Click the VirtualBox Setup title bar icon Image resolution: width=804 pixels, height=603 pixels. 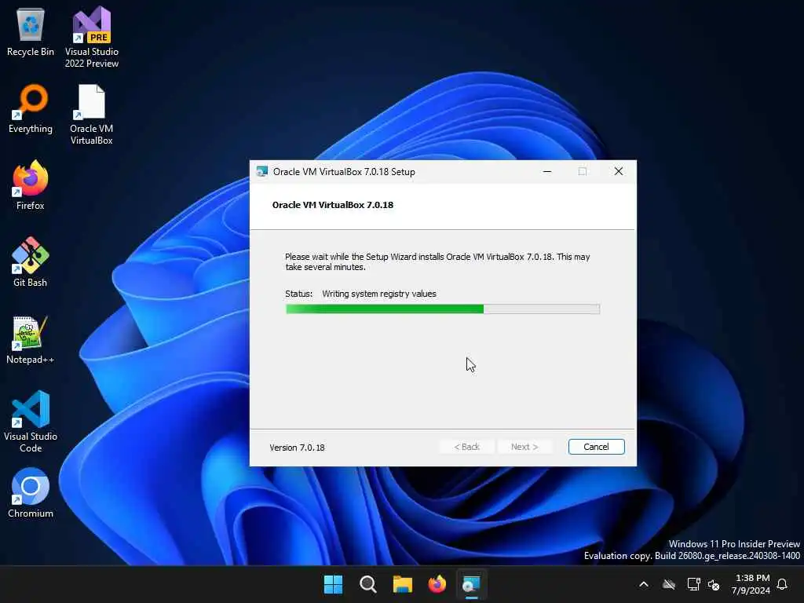262,171
